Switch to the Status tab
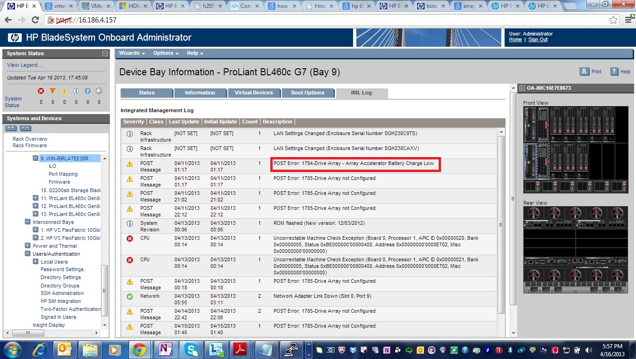Viewport: 636px width, 359px height. tap(146, 93)
